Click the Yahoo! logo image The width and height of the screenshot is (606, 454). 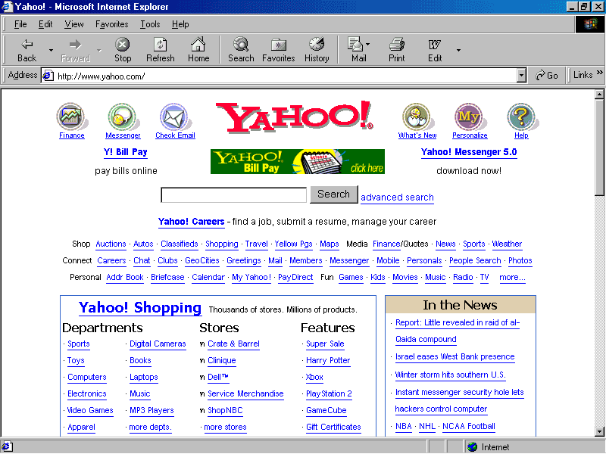pos(295,117)
